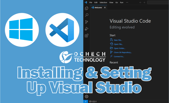Open the File menu

[91, 3]
